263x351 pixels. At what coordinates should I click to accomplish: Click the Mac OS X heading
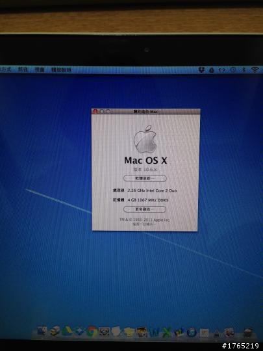pos(145,161)
